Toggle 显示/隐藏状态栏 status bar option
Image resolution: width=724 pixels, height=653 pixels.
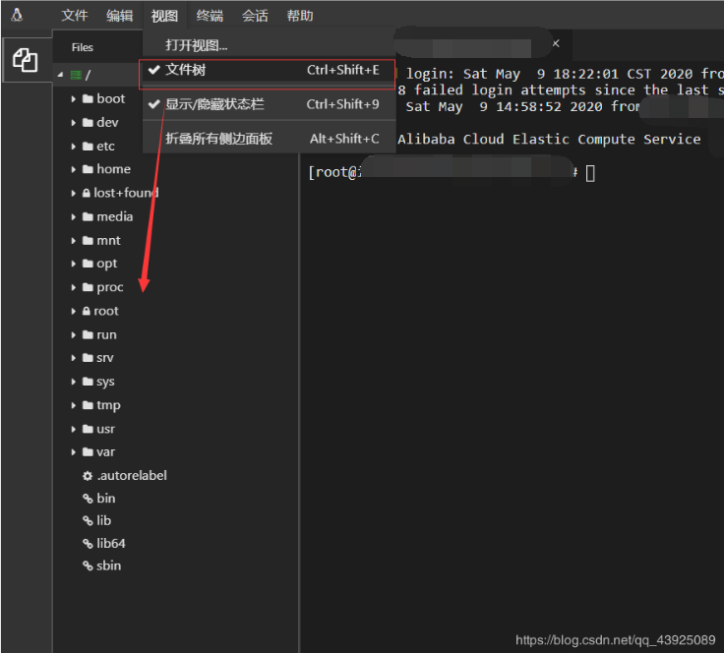point(269,104)
